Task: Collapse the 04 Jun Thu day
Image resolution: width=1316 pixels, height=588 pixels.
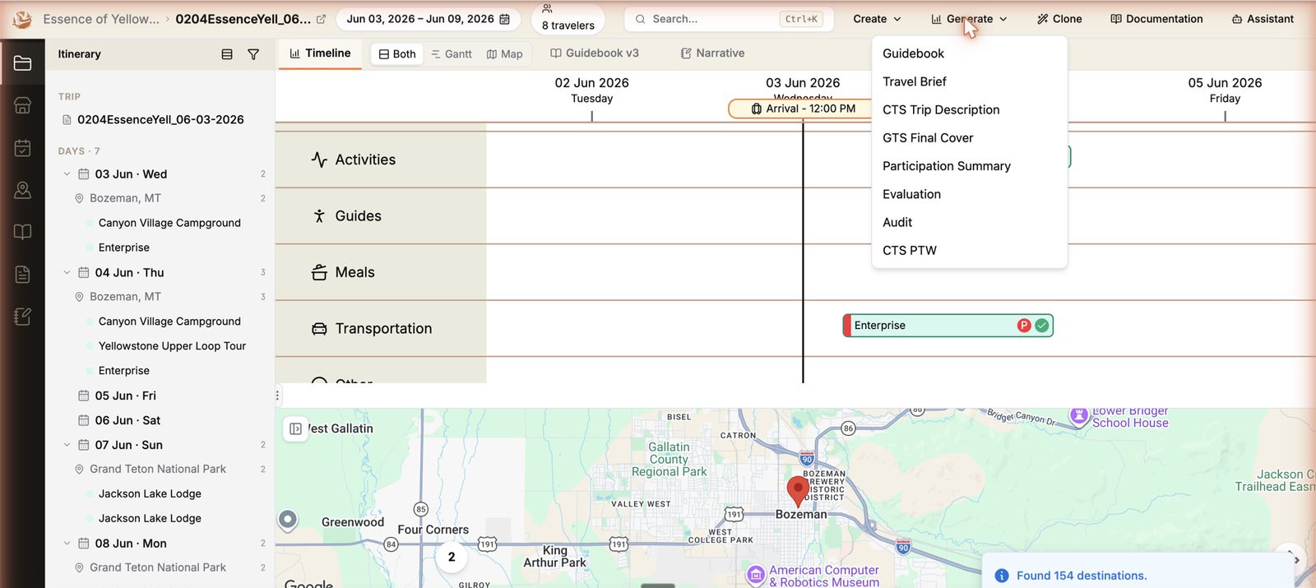Action: [67, 272]
